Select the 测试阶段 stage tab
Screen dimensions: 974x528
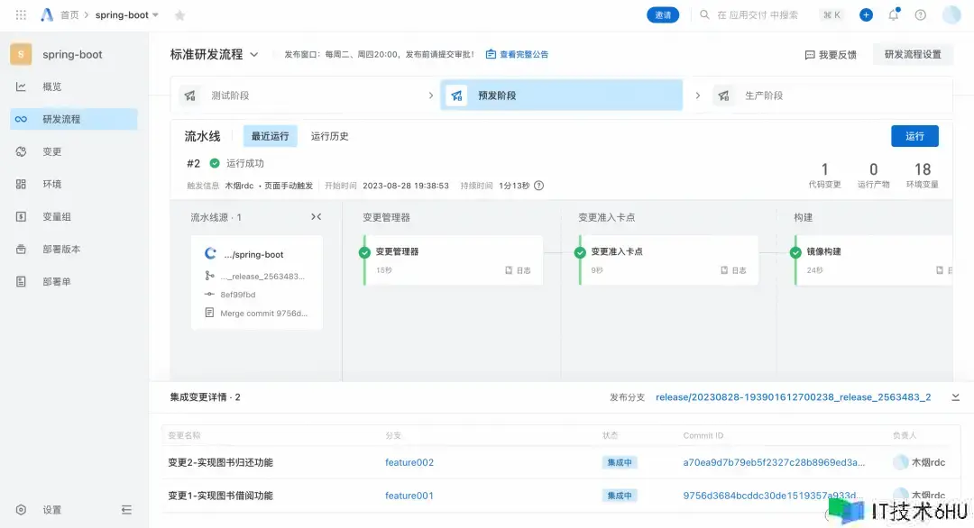click(x=230, y=96)
